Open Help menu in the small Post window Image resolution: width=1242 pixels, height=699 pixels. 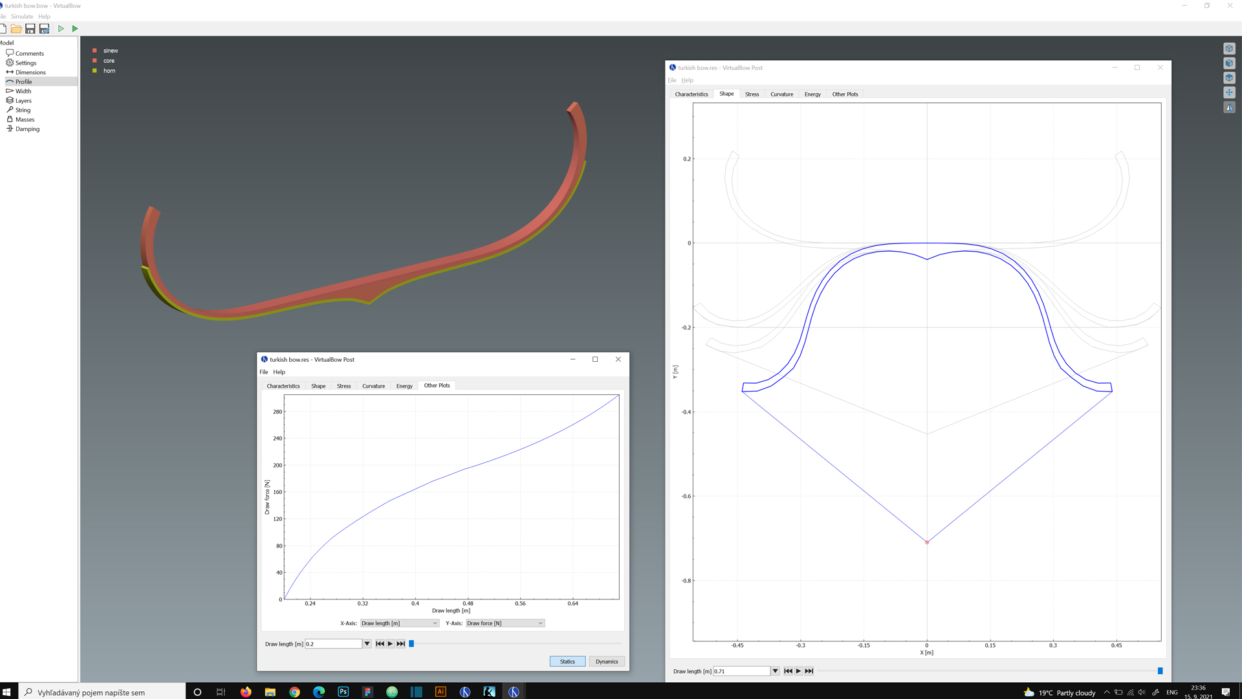pos(279,372)
